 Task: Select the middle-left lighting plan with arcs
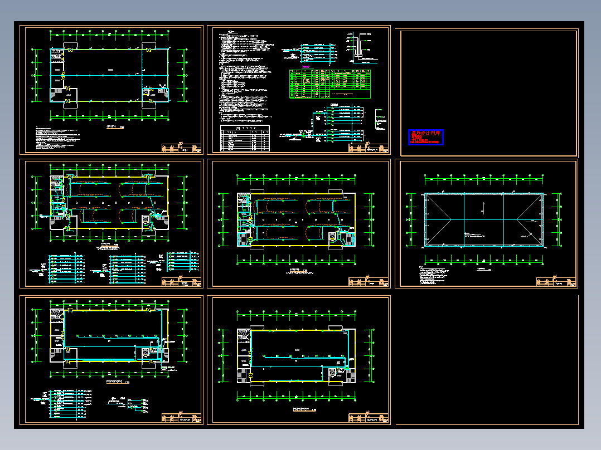(110, 203)
